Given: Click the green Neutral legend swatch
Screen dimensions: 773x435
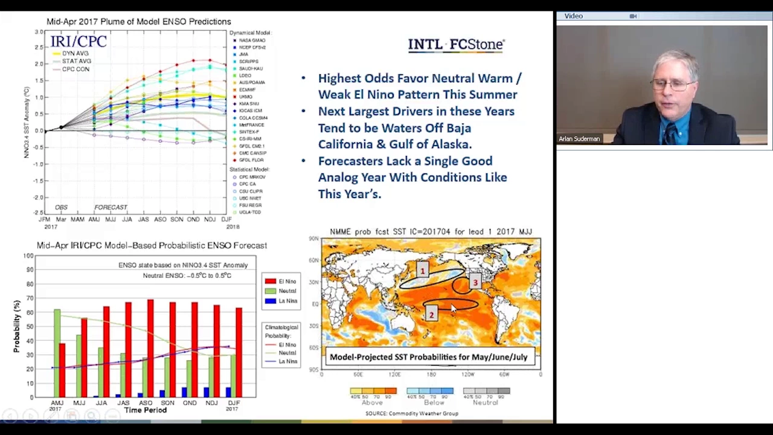Looking at the screenshot, I should pyautogui.click(x=270, y=291).
